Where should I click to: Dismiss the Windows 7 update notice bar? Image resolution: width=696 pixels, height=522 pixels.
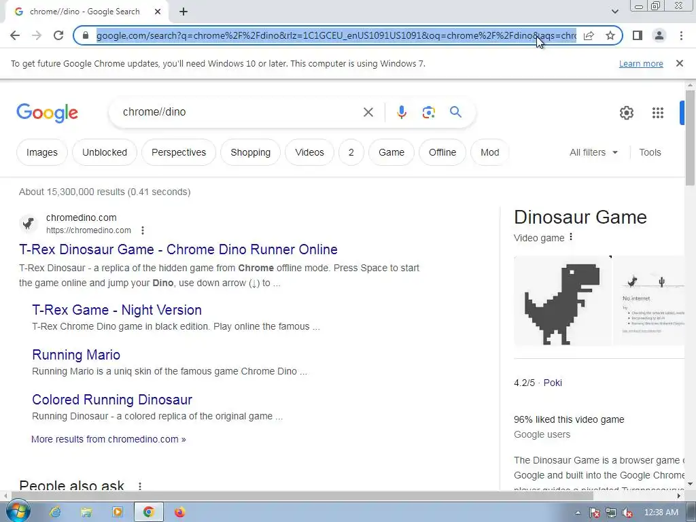679,63
